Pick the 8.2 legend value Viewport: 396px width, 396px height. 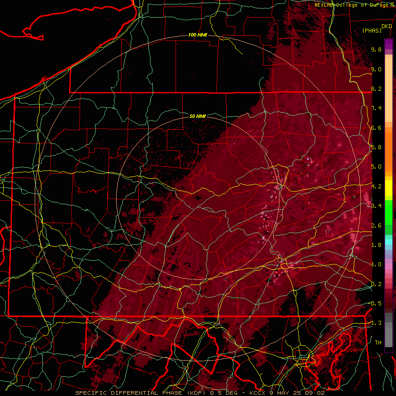pos(376,88)
